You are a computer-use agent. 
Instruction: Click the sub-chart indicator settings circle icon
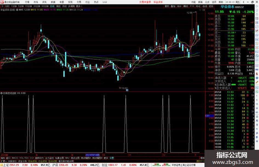tap(1, 93)
